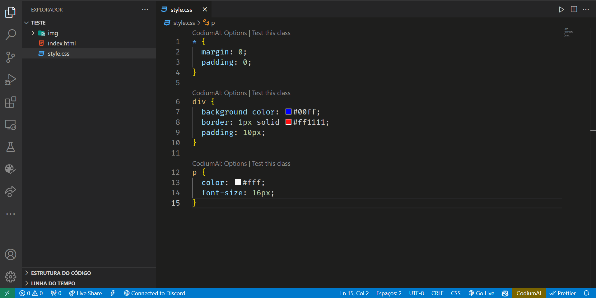Toggle Go Live server in status bar
596x298 pixels.
pos(482,293)
